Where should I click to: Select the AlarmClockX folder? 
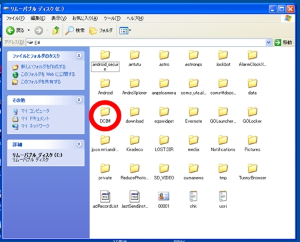253,58
